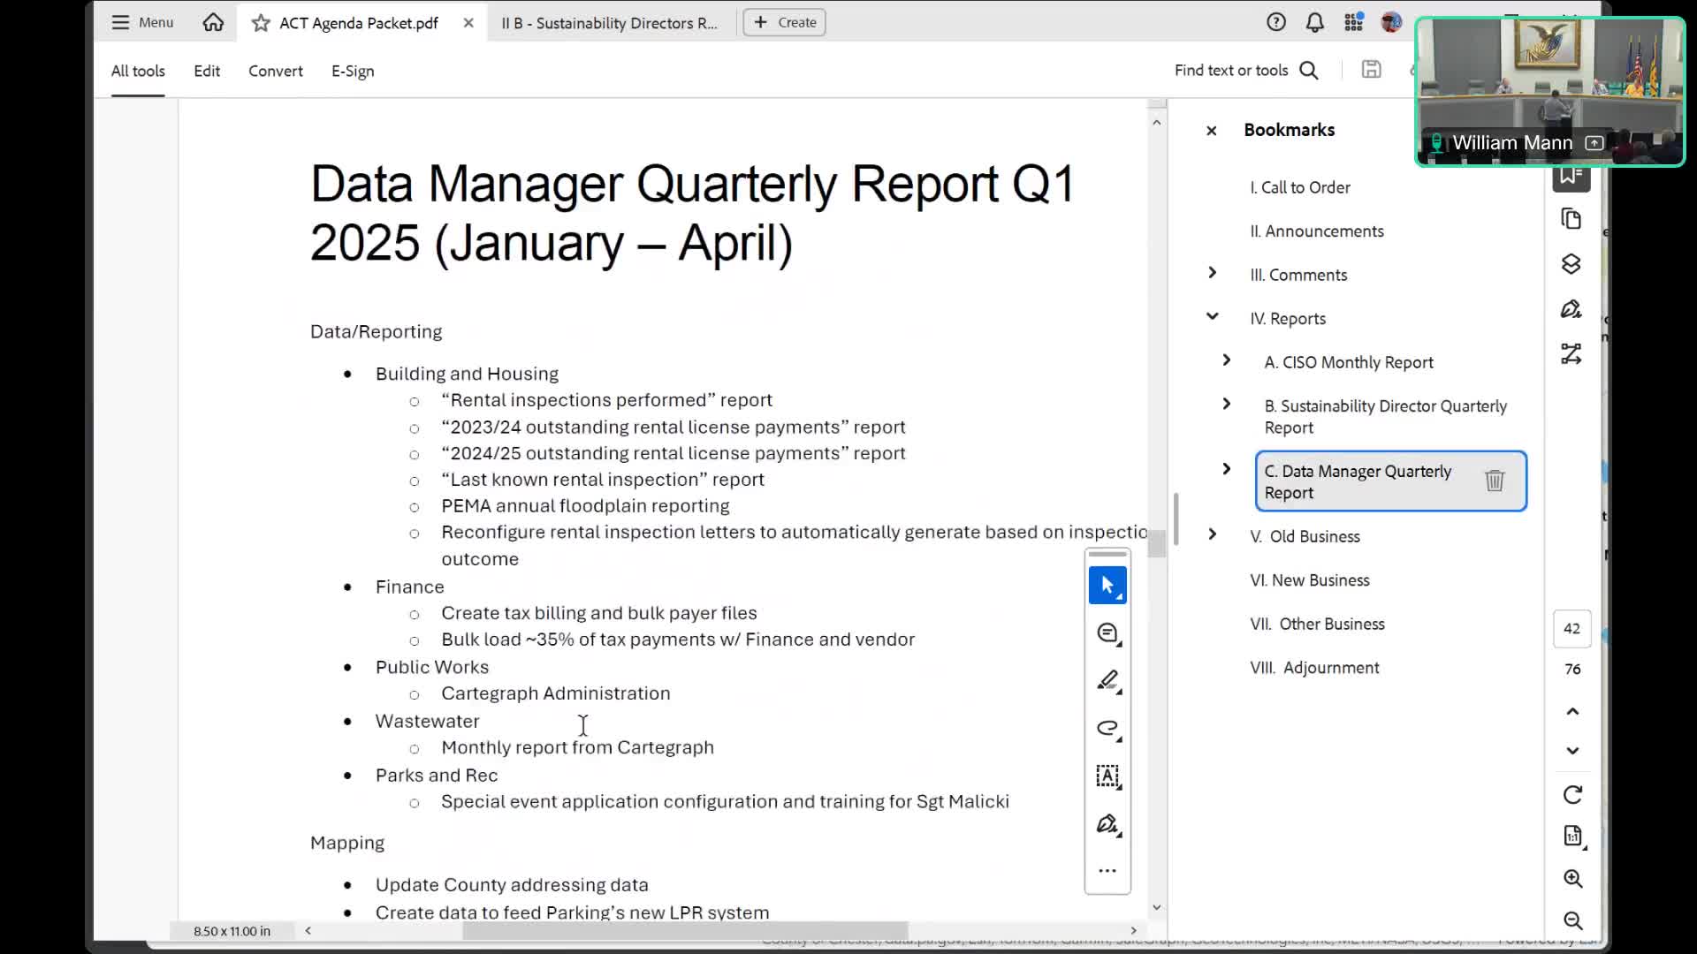Switch to Sustainability Directors Report tab
1697x954 pixels.
click(609, 23)
